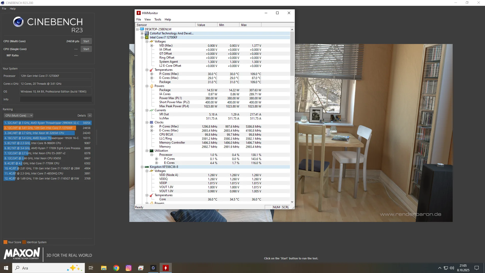Screen dimensions: 485x273
Task: Collapse the DESKTOP-25BENLM tree node
Action: click(x=137, y=29)
